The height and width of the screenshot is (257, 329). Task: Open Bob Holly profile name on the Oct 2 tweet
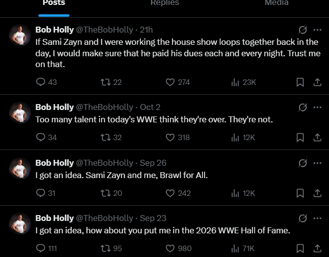click(54, 107)
